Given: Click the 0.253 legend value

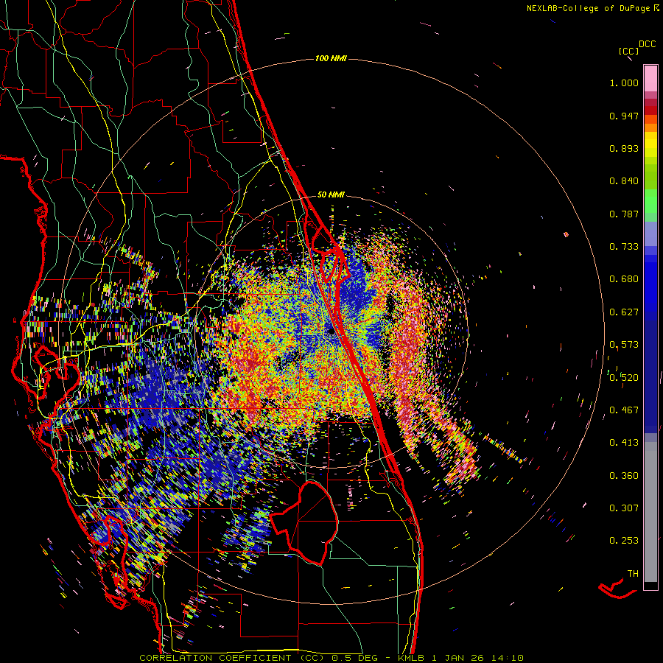Looking at the screenshot, I should [x=624, y=541].
